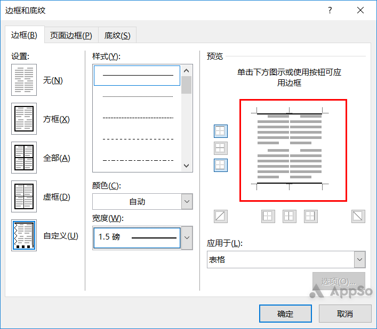Close the 边框和底纹 dialog
Viewport: 377px width, 329px height.
click(360, 10)
